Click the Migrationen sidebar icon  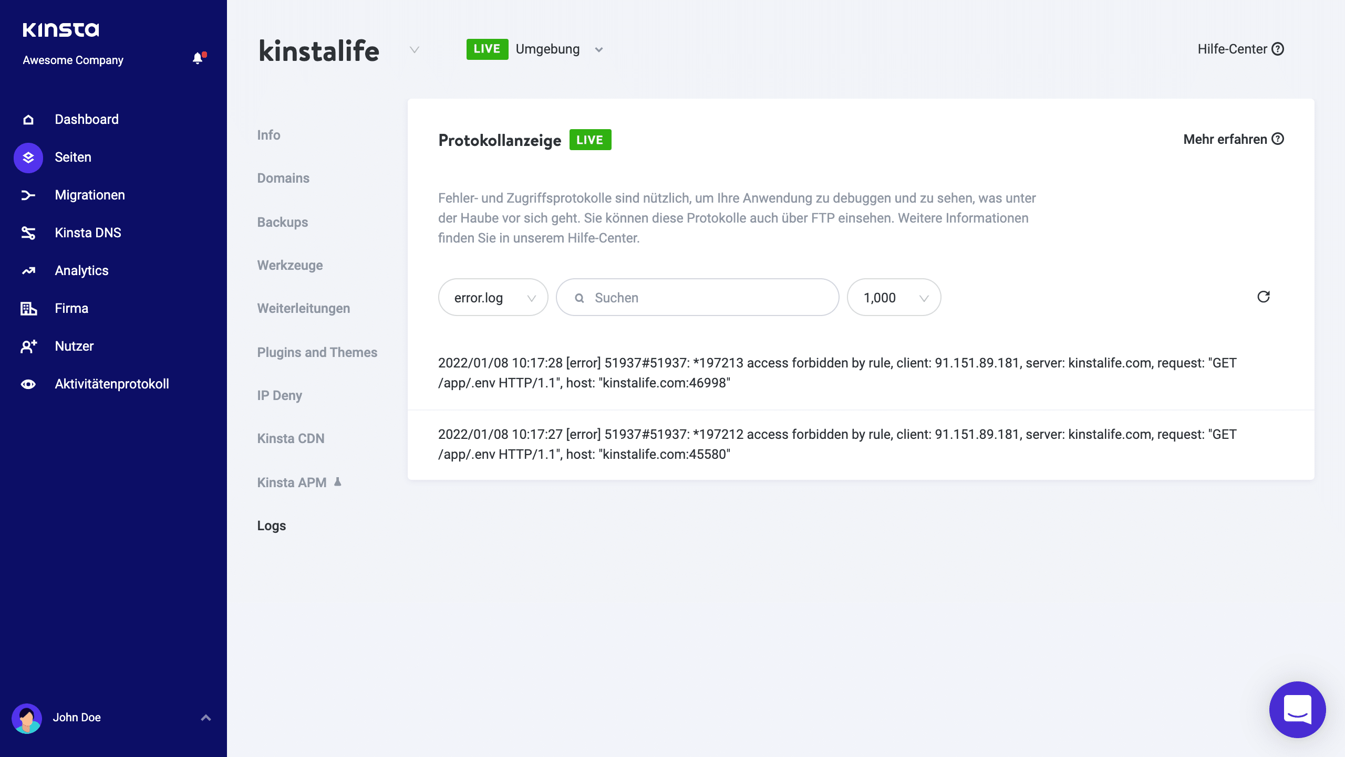click(27, 195)
